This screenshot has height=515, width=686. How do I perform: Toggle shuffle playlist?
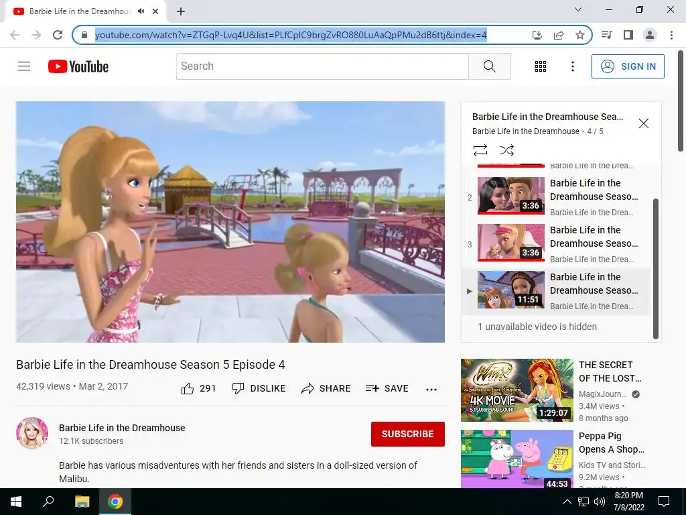click(x=506, y=150)
